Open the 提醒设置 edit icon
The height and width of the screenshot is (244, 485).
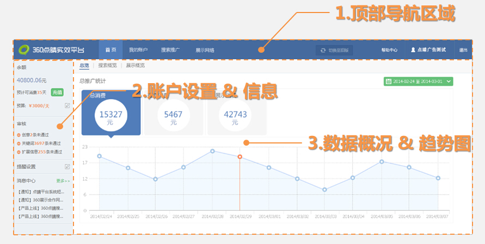67,166
